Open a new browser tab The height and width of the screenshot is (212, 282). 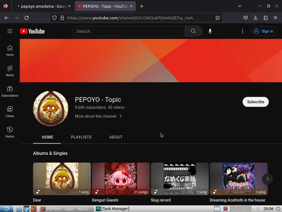pos(142,6)
